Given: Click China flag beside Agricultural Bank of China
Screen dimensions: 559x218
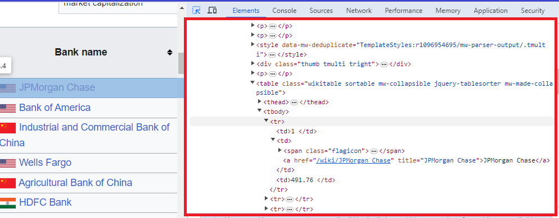Looking at the screenshot, I should coord(8,183).
